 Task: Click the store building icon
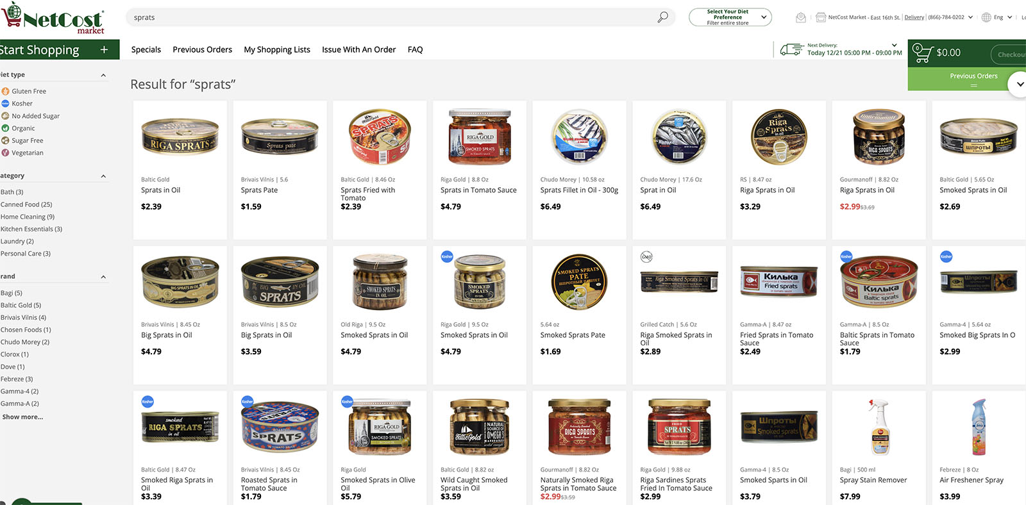pos(821,17)
